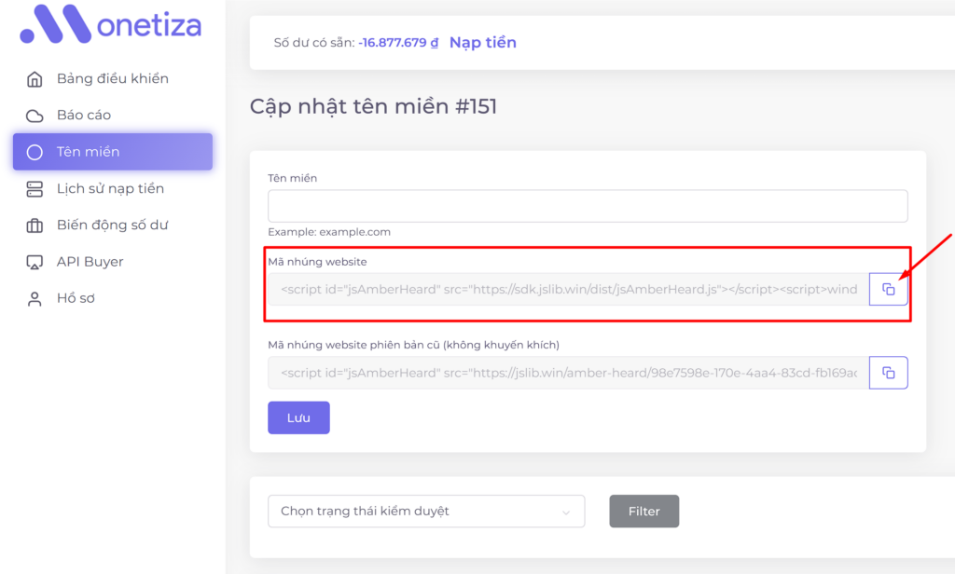Click the heading Cập nhật tên miền #151
The image size is (955, 574).
click(x=373, y=106)
